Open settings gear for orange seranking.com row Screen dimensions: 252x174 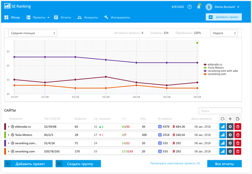(x=230, y=151)
